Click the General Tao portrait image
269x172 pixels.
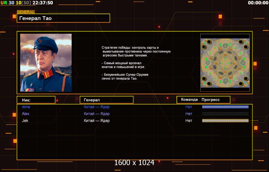(x=46, y=63)
